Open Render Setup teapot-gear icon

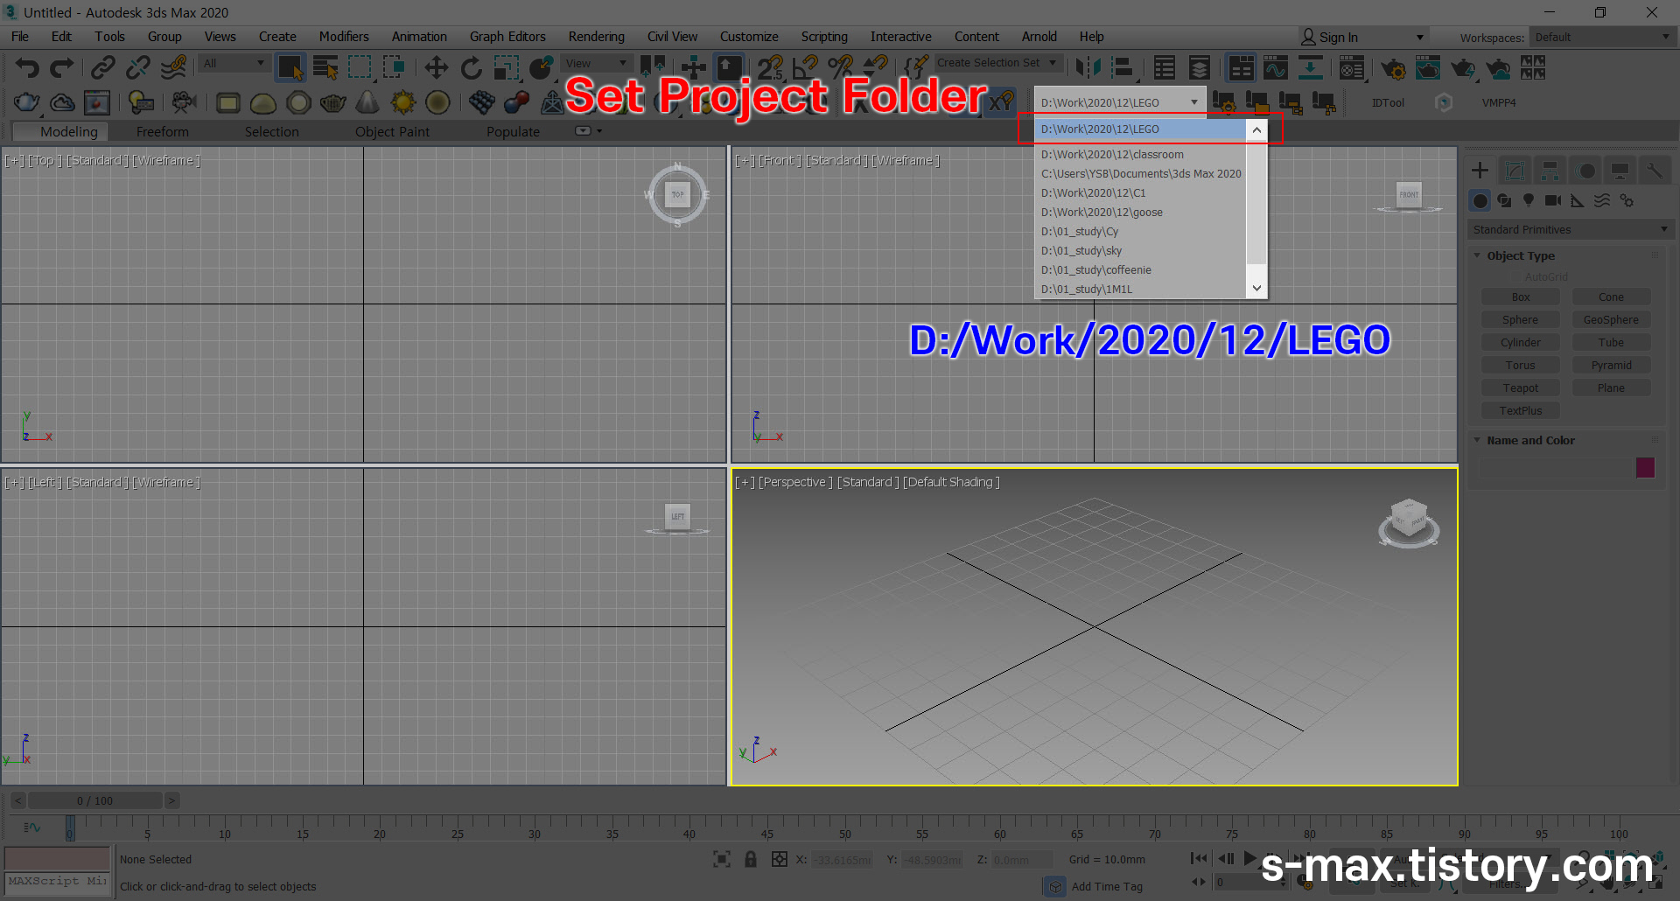point(1393,67)
